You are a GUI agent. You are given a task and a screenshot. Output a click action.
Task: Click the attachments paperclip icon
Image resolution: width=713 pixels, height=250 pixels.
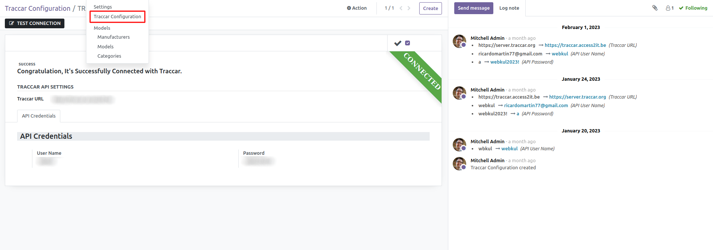(655, 8)
